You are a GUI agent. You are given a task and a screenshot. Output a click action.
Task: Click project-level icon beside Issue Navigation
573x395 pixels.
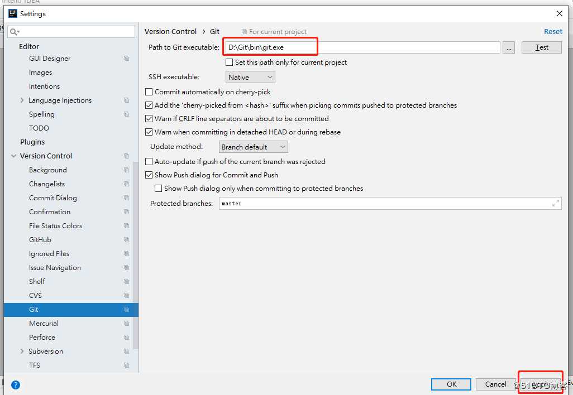(126, 268)
